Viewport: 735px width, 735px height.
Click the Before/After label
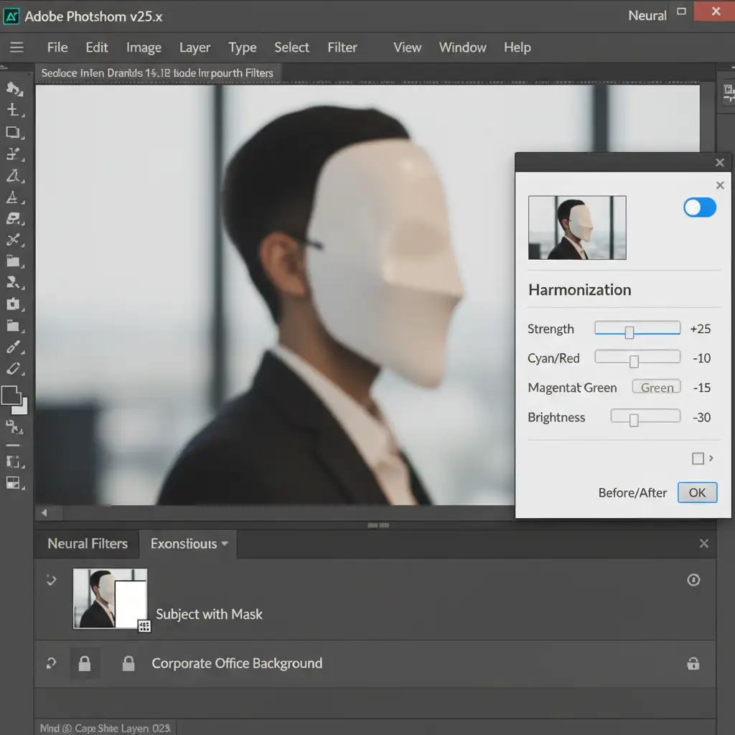632,493
